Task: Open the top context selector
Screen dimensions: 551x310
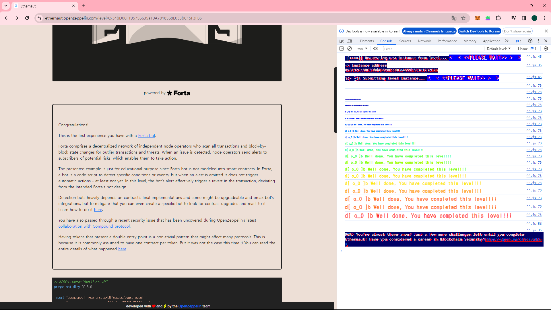Action: (362, 49)
